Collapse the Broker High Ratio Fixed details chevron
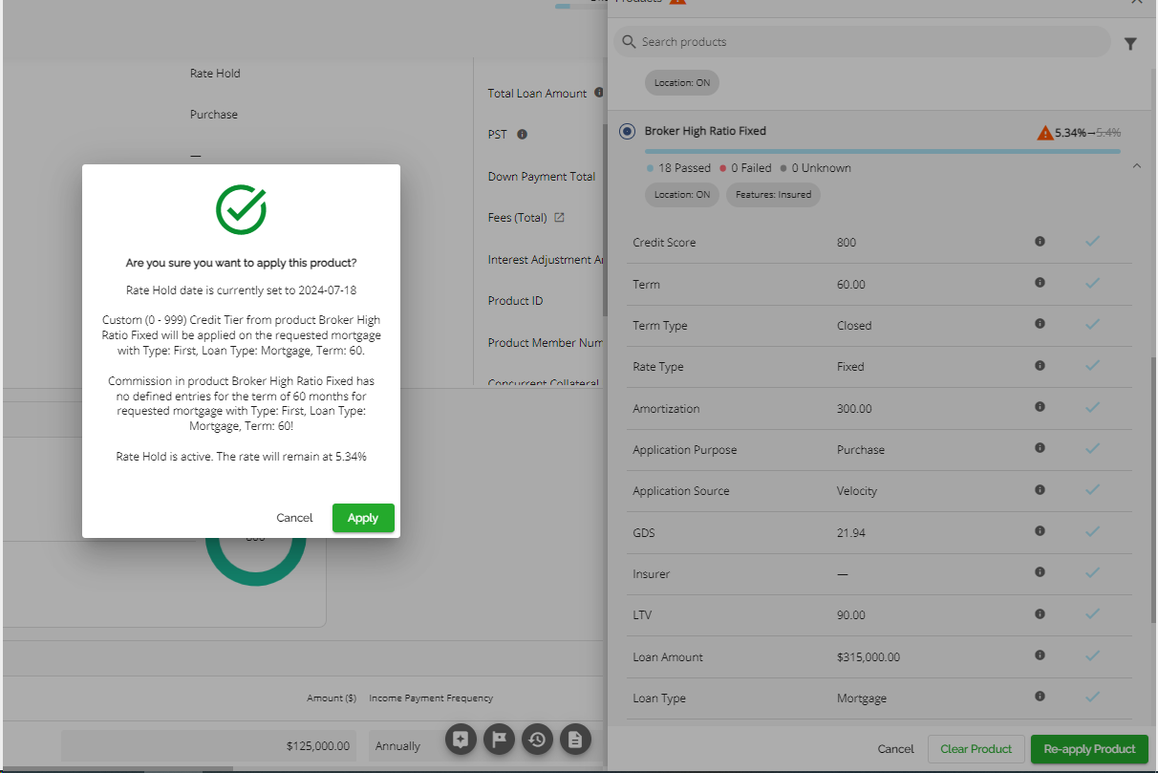This screenshot has width=1158, height=773. tap(1136, 166)
